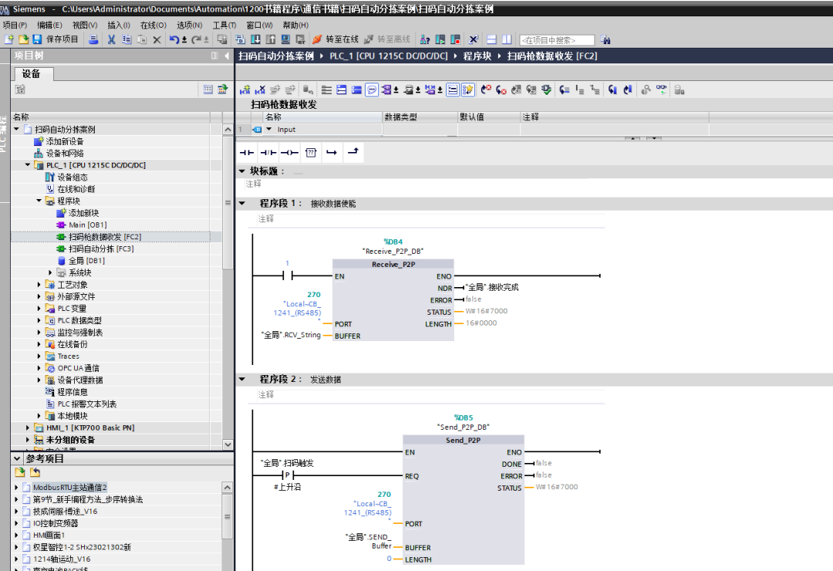The height and width of the screenshot is (571, 833).
Task: Collapse 程序段 1 network
Action: (x=242, y=203)
